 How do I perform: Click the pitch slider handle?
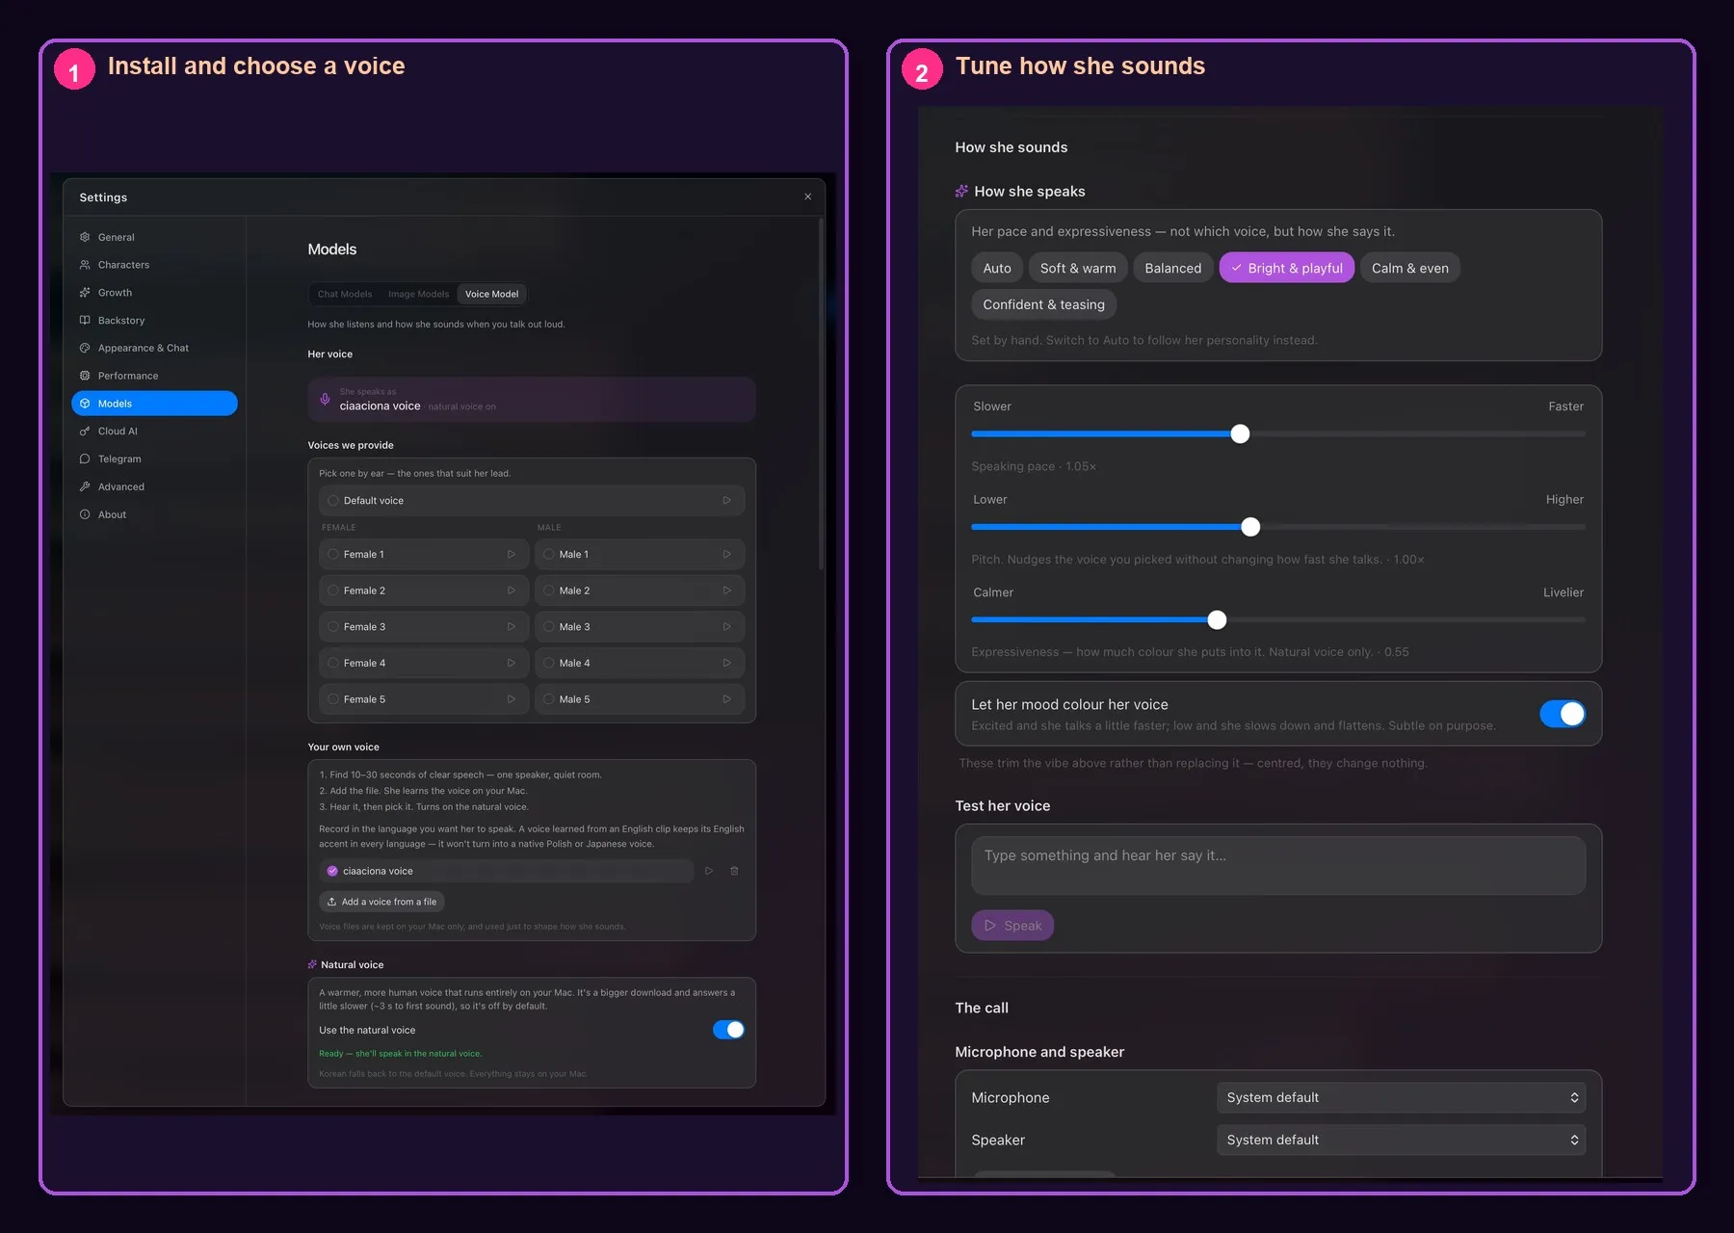(1250, 527)
